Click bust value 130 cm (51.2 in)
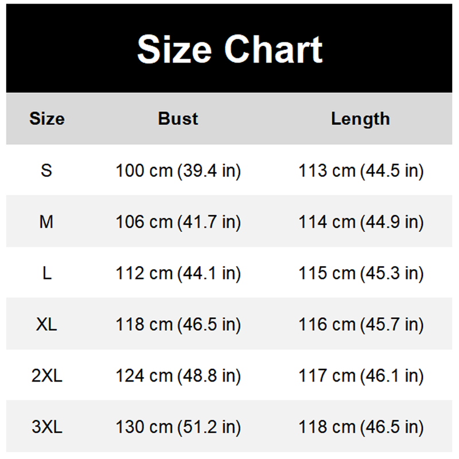The image size is (459, 459). point(178,427)
